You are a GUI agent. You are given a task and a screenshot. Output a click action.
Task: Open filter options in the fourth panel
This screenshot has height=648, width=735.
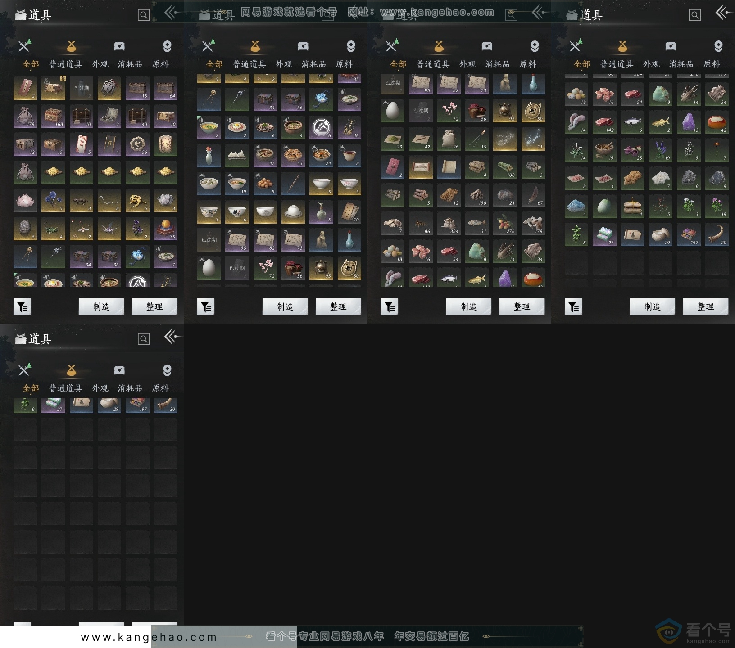(x=573, y=306)
